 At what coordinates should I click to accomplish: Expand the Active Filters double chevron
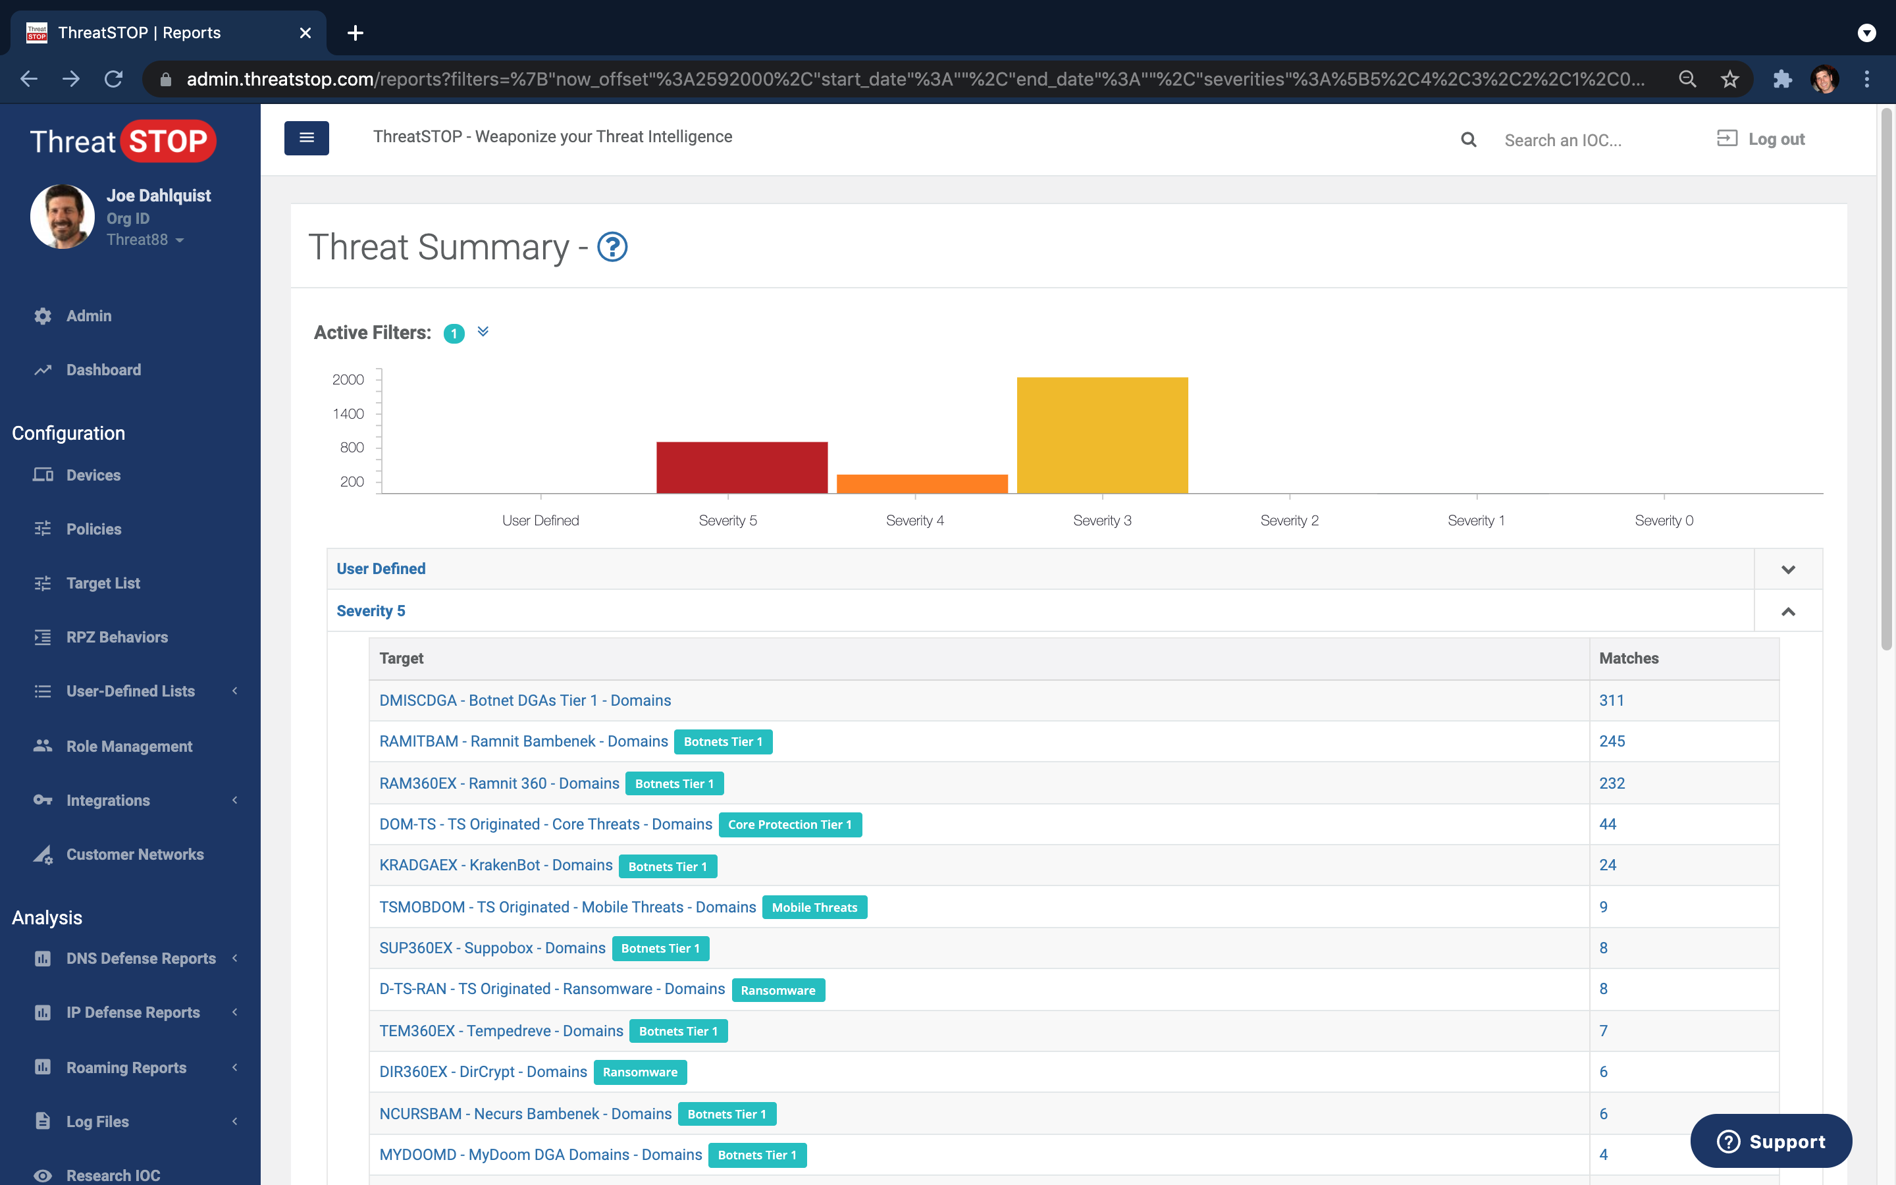pyautogui.click(x=483, y=332)
